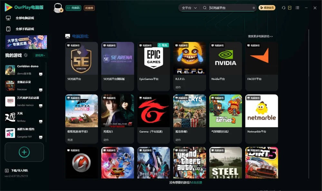Open the hamburger list menu icon
This screenshot has width=322, height=191.
297,8
